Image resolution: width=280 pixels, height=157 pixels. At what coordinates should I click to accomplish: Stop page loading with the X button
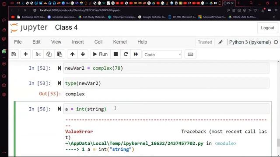(25, 10)
